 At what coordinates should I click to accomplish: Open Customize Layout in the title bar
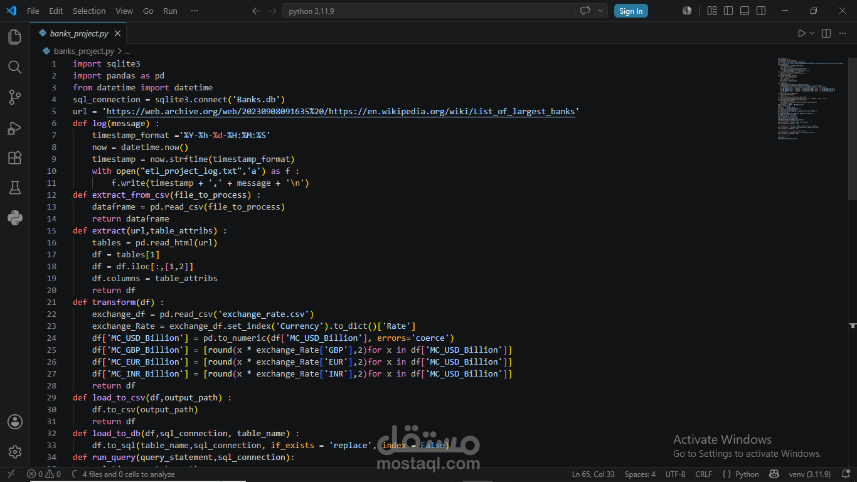[712, 11]
